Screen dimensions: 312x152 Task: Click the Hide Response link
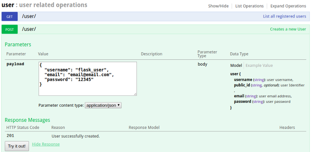coord(46,144)
